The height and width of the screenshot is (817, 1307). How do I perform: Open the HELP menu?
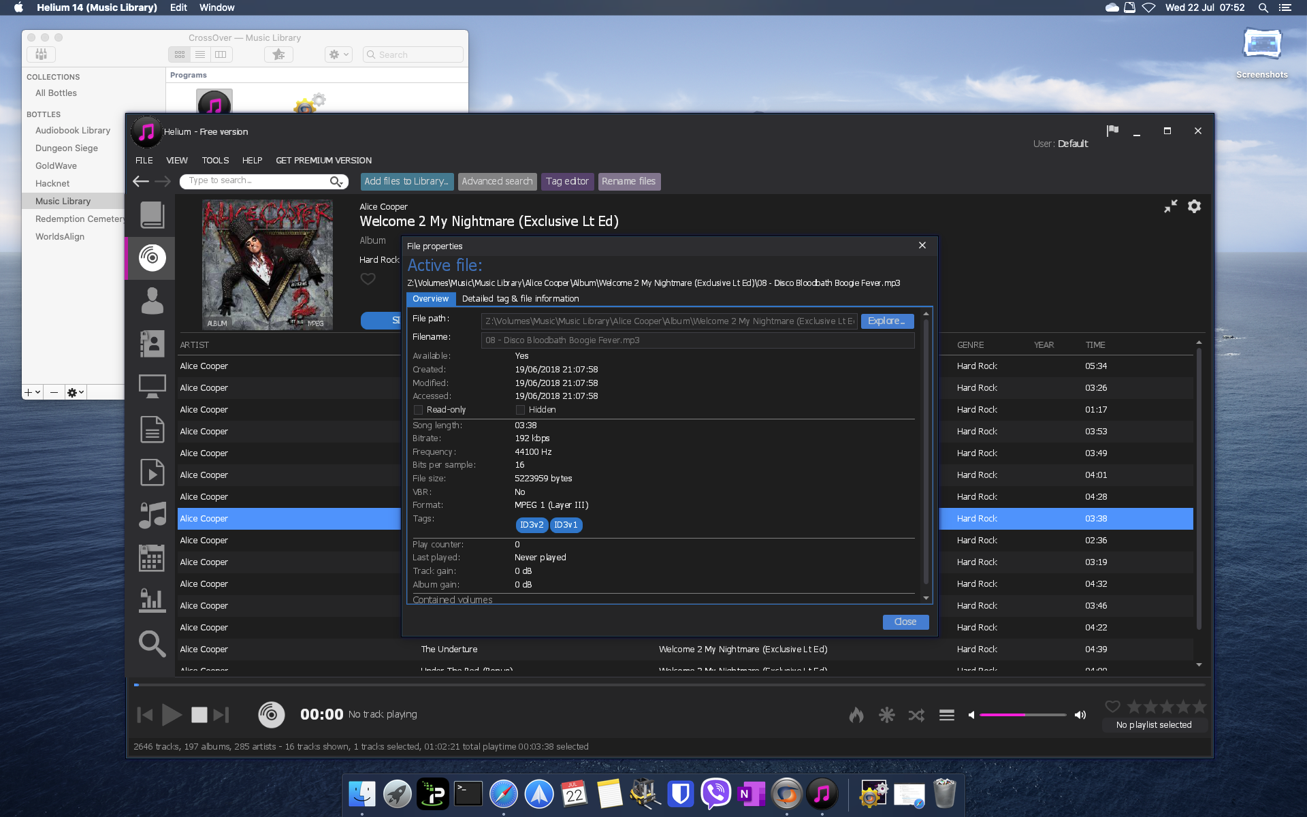pyautogui.click(x=252, y=161)
